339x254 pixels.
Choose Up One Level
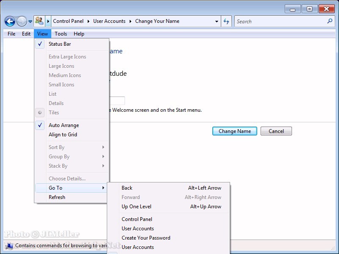pos(168,207)
